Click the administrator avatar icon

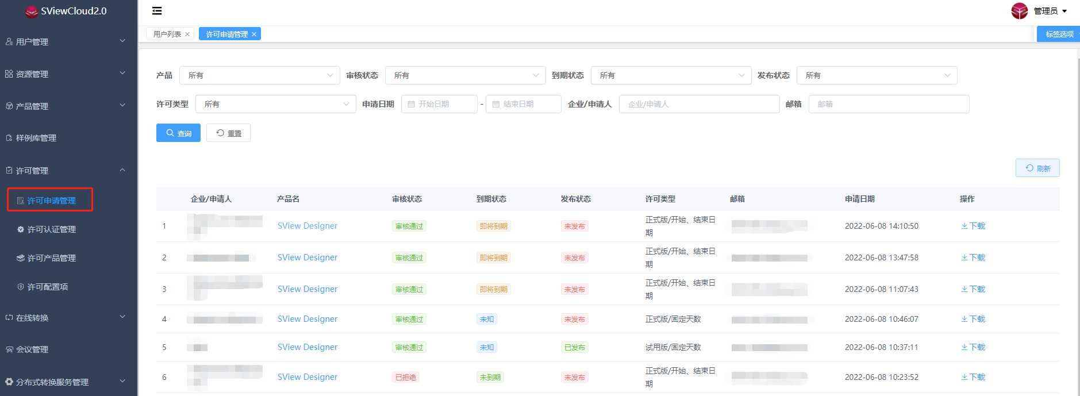click(x=1020, y=11)
